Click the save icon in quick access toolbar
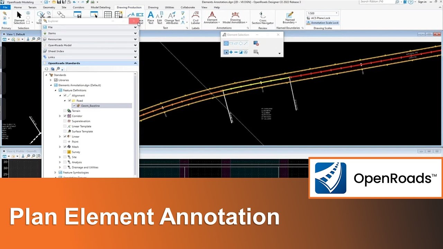Image resolution: width=443 pixels, height=249 pixels. pyautogui.click(x=60, y=2)
